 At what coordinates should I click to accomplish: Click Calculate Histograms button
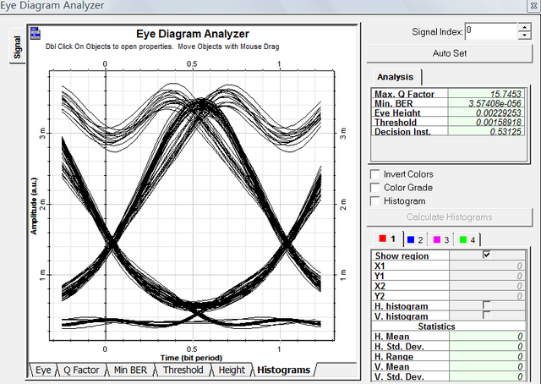click(449, 217)
